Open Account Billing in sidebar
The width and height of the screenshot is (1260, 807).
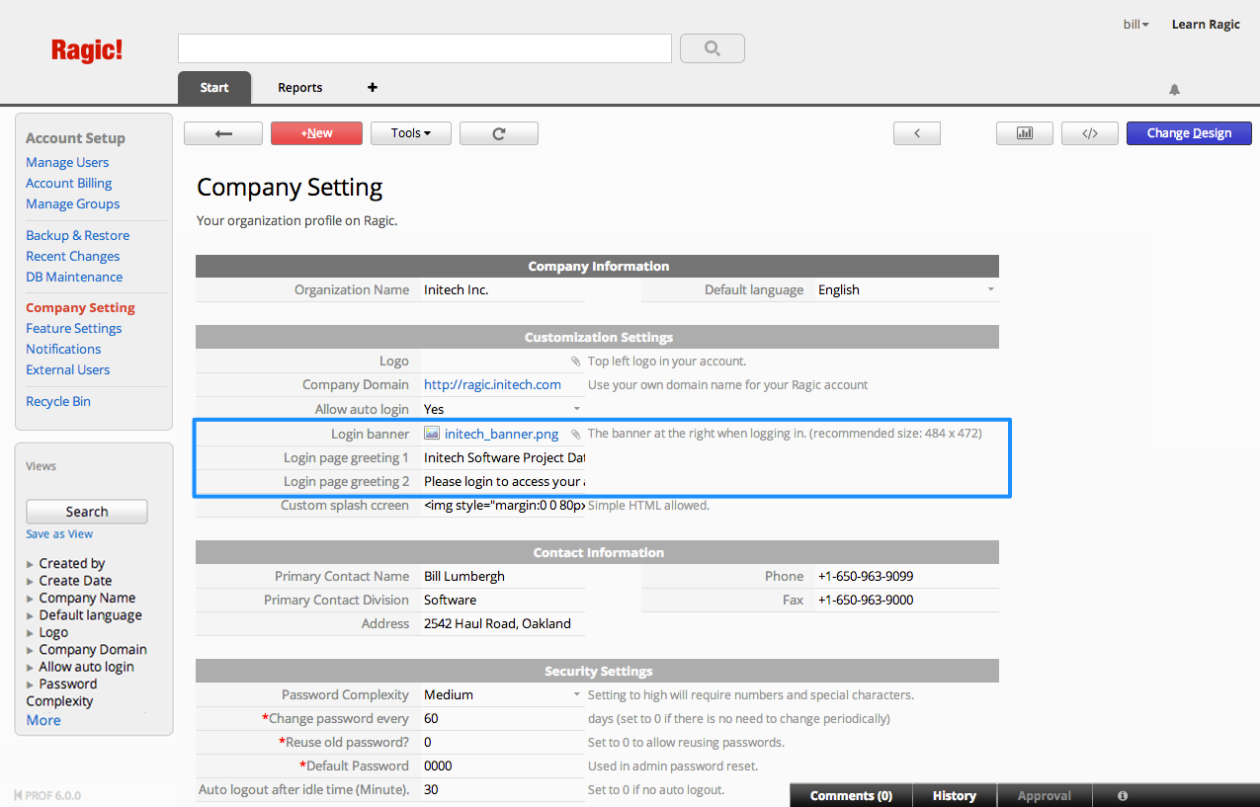click(68, 184)
